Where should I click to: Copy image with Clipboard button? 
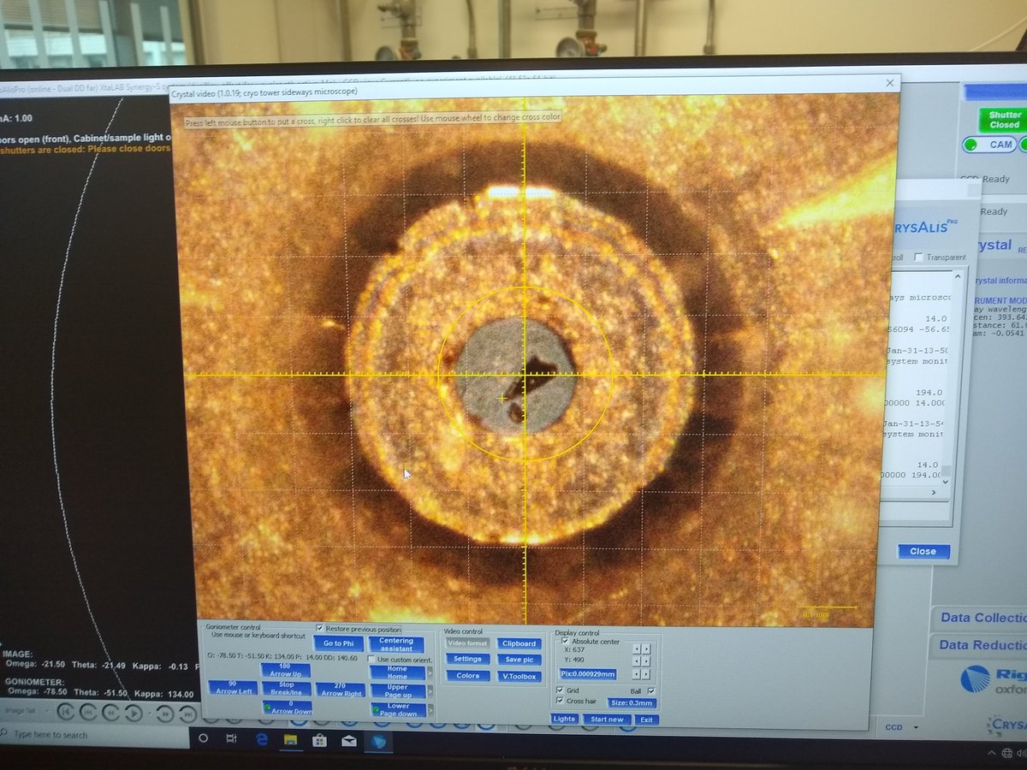(519, 643)
